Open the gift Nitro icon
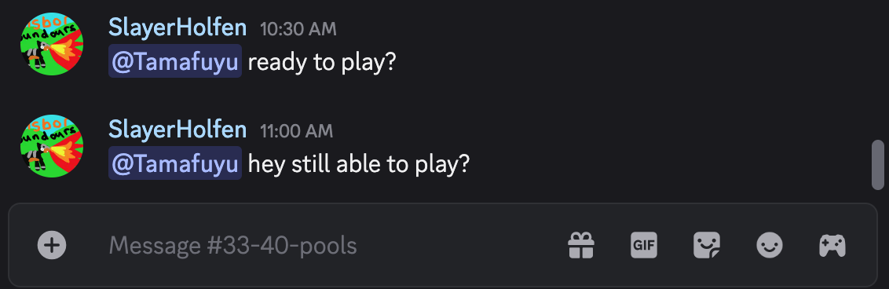 (x=581, y=245)
